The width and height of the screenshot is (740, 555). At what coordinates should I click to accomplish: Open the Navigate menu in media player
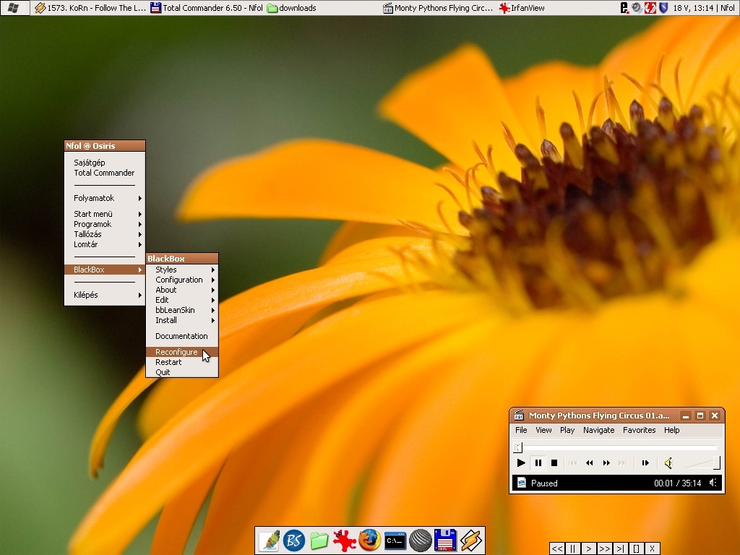[x=598, y=430]
